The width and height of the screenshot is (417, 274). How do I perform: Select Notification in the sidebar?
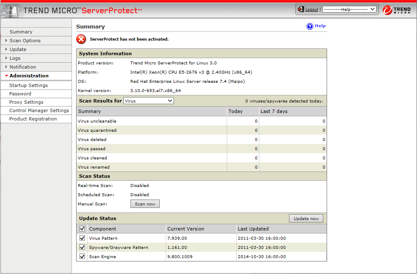tap(23, 67)
